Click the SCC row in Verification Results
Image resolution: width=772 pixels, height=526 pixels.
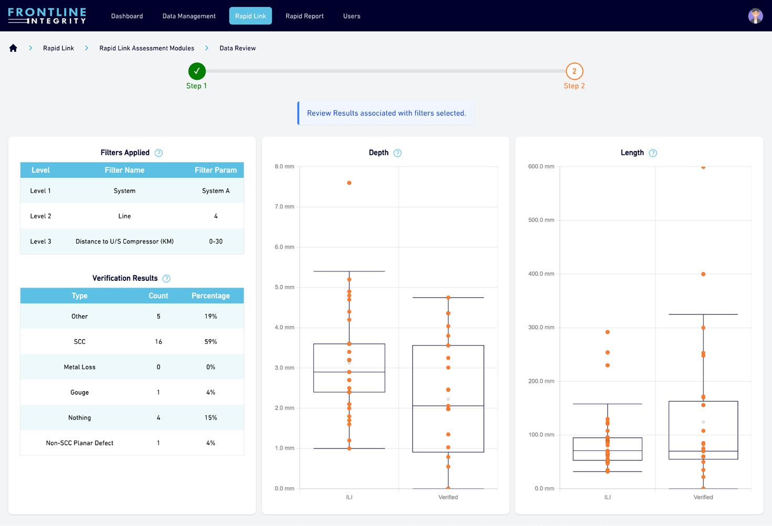pyautogui.click(x=132, y=342)
